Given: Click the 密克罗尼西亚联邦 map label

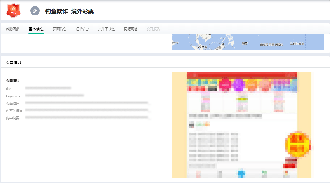Looking at the screenshot, I should click(x=271, y=45).
